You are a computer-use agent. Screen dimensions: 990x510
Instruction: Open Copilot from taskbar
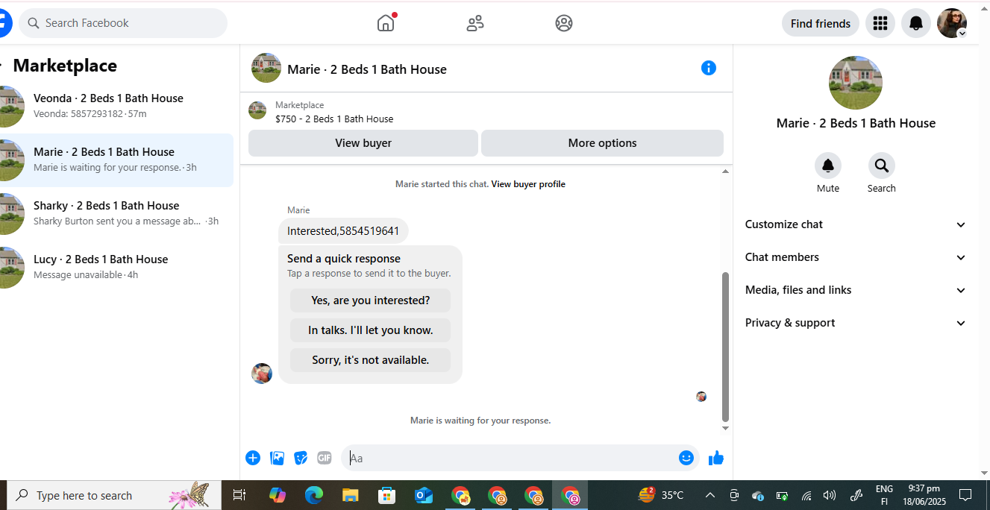click(278, 495)
